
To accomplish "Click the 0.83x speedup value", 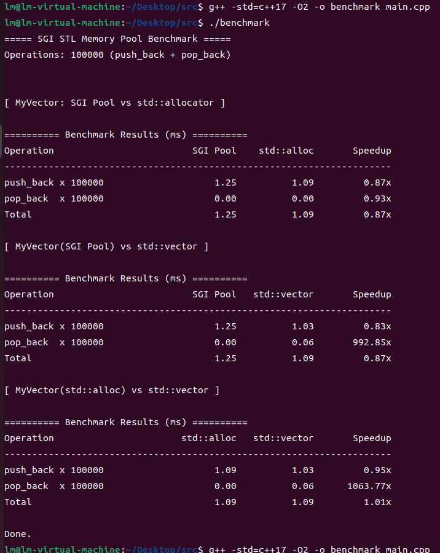I will tap(377, 327).
